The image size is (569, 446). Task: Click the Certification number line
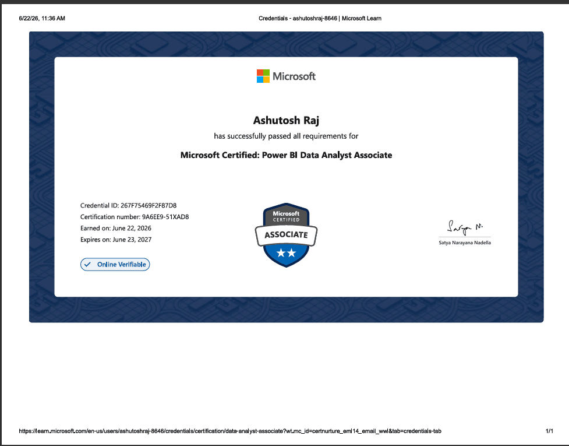tap(135, 217)
